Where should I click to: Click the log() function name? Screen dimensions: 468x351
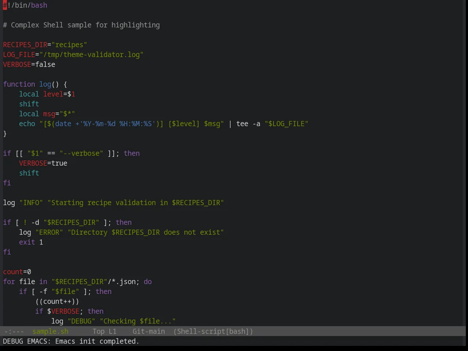(x=45, y=84)
